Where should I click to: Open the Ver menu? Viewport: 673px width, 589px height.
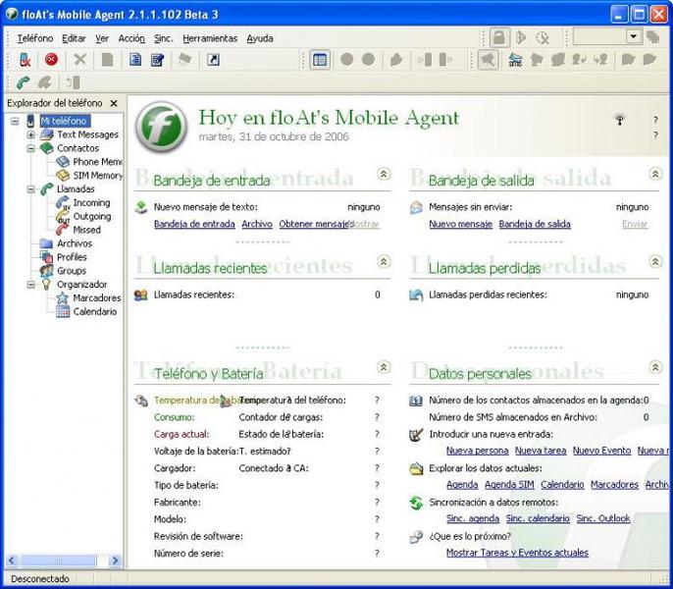coord(102,38)
